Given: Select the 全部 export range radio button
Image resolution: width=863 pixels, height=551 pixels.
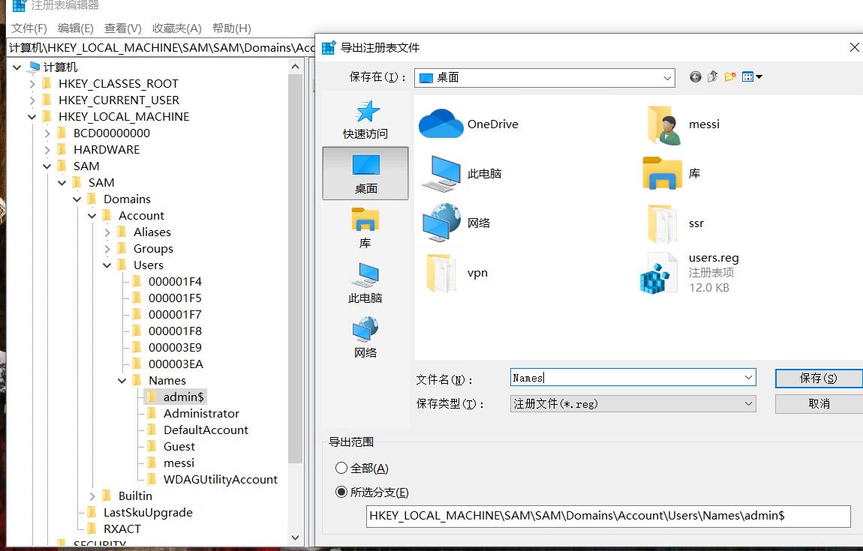Looking at the screenshot, I should [x=342, y=467].
